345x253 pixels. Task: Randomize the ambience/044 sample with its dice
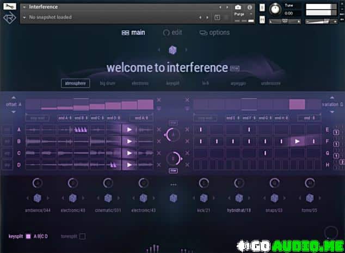pyautogui.click(x=38, y=198)
